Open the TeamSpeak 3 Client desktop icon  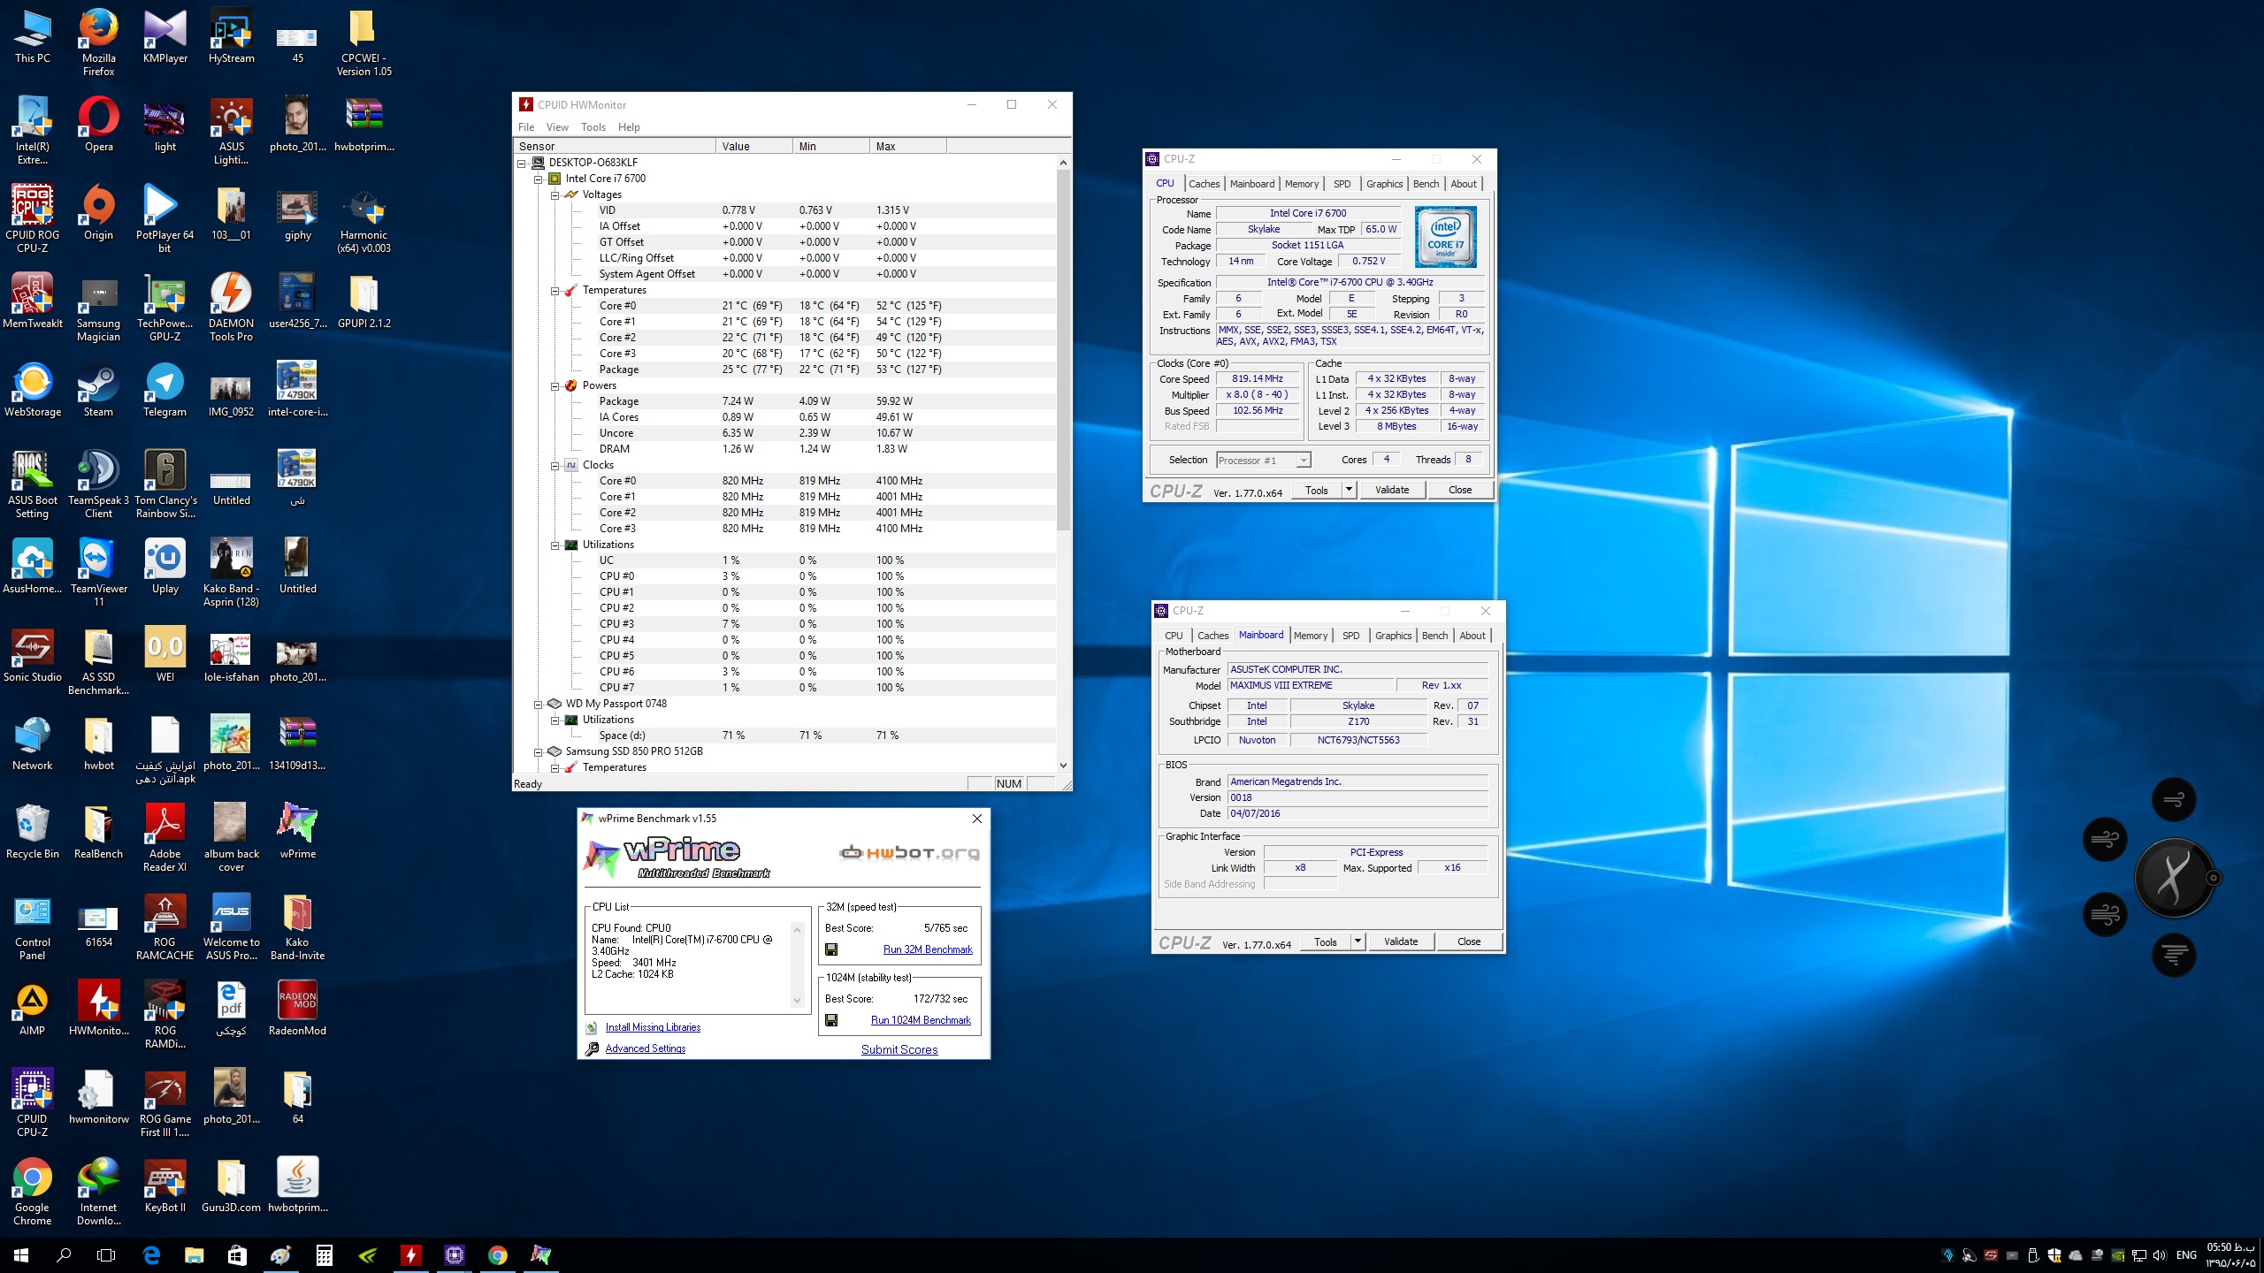tap(98, 484)
